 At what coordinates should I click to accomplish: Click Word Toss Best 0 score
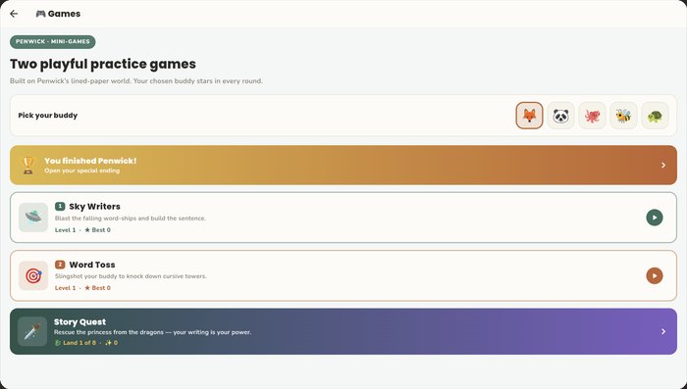(98, 288)
